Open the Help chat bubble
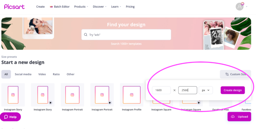 click(11, 117)
